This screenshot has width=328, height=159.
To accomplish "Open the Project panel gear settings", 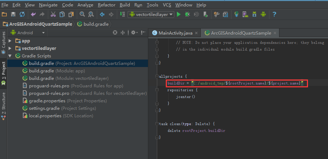I will pyautogui.click(x=134, y=32).
